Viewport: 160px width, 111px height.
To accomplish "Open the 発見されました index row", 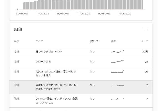I will [x=81, y=74].
